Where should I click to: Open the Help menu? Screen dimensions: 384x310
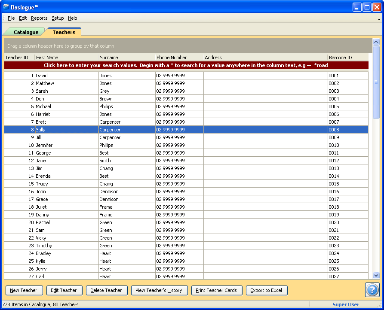73,18
